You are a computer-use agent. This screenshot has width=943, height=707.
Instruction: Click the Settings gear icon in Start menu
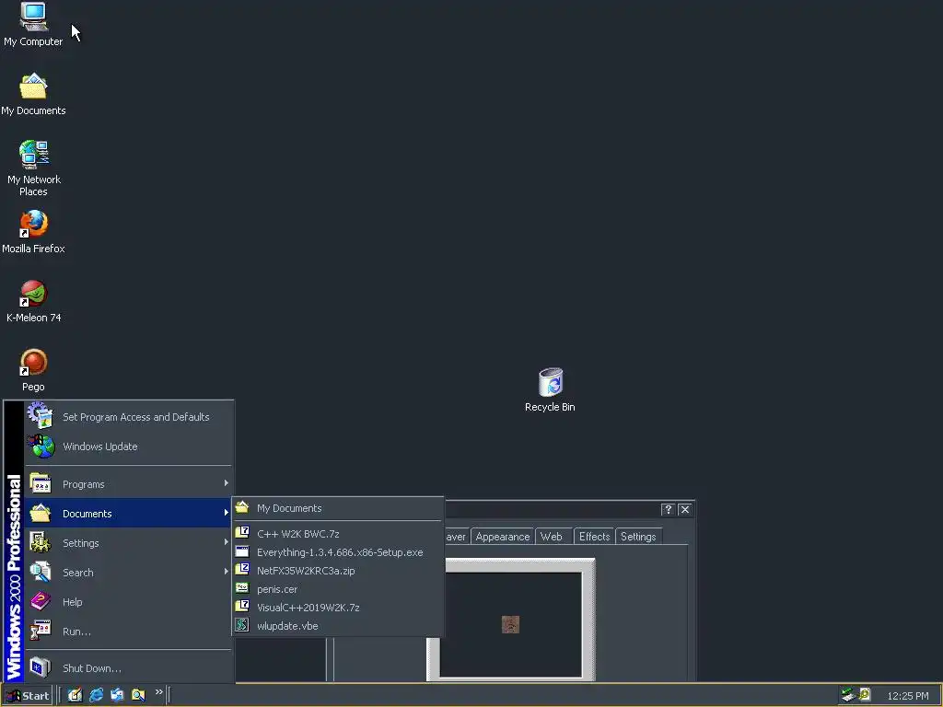(41, 542)
